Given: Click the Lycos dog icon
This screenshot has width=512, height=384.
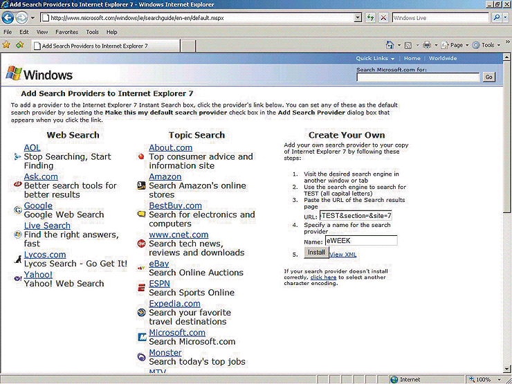Looking at the screenshot, I should tap(17, 259).
